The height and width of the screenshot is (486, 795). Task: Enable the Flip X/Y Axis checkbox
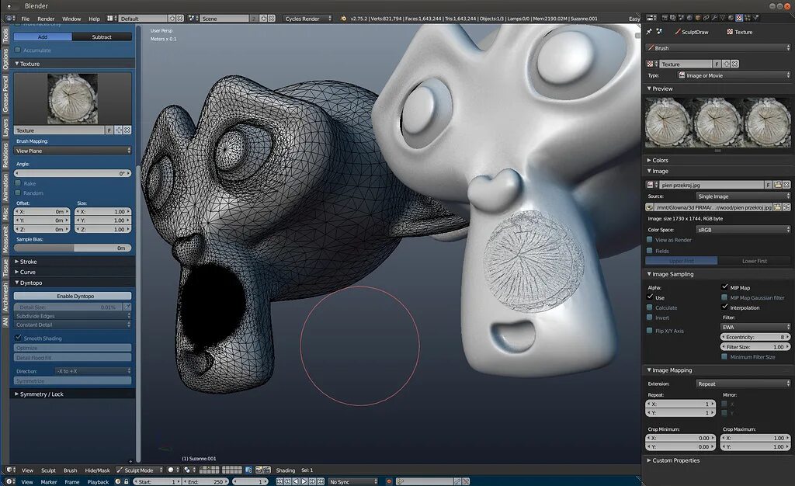tap(650, 331)
